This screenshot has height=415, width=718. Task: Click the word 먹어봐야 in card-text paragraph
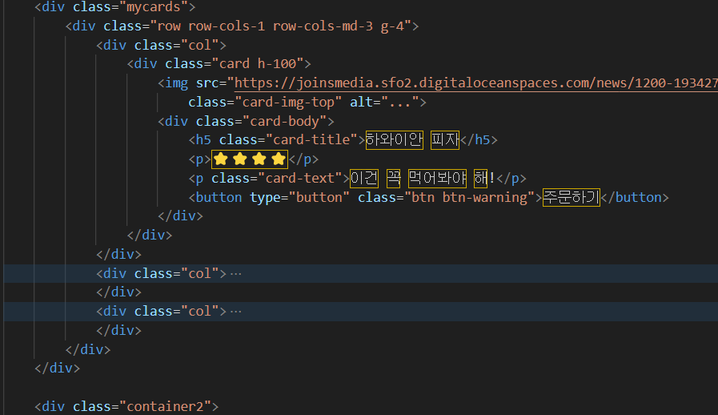click(437, 179)
